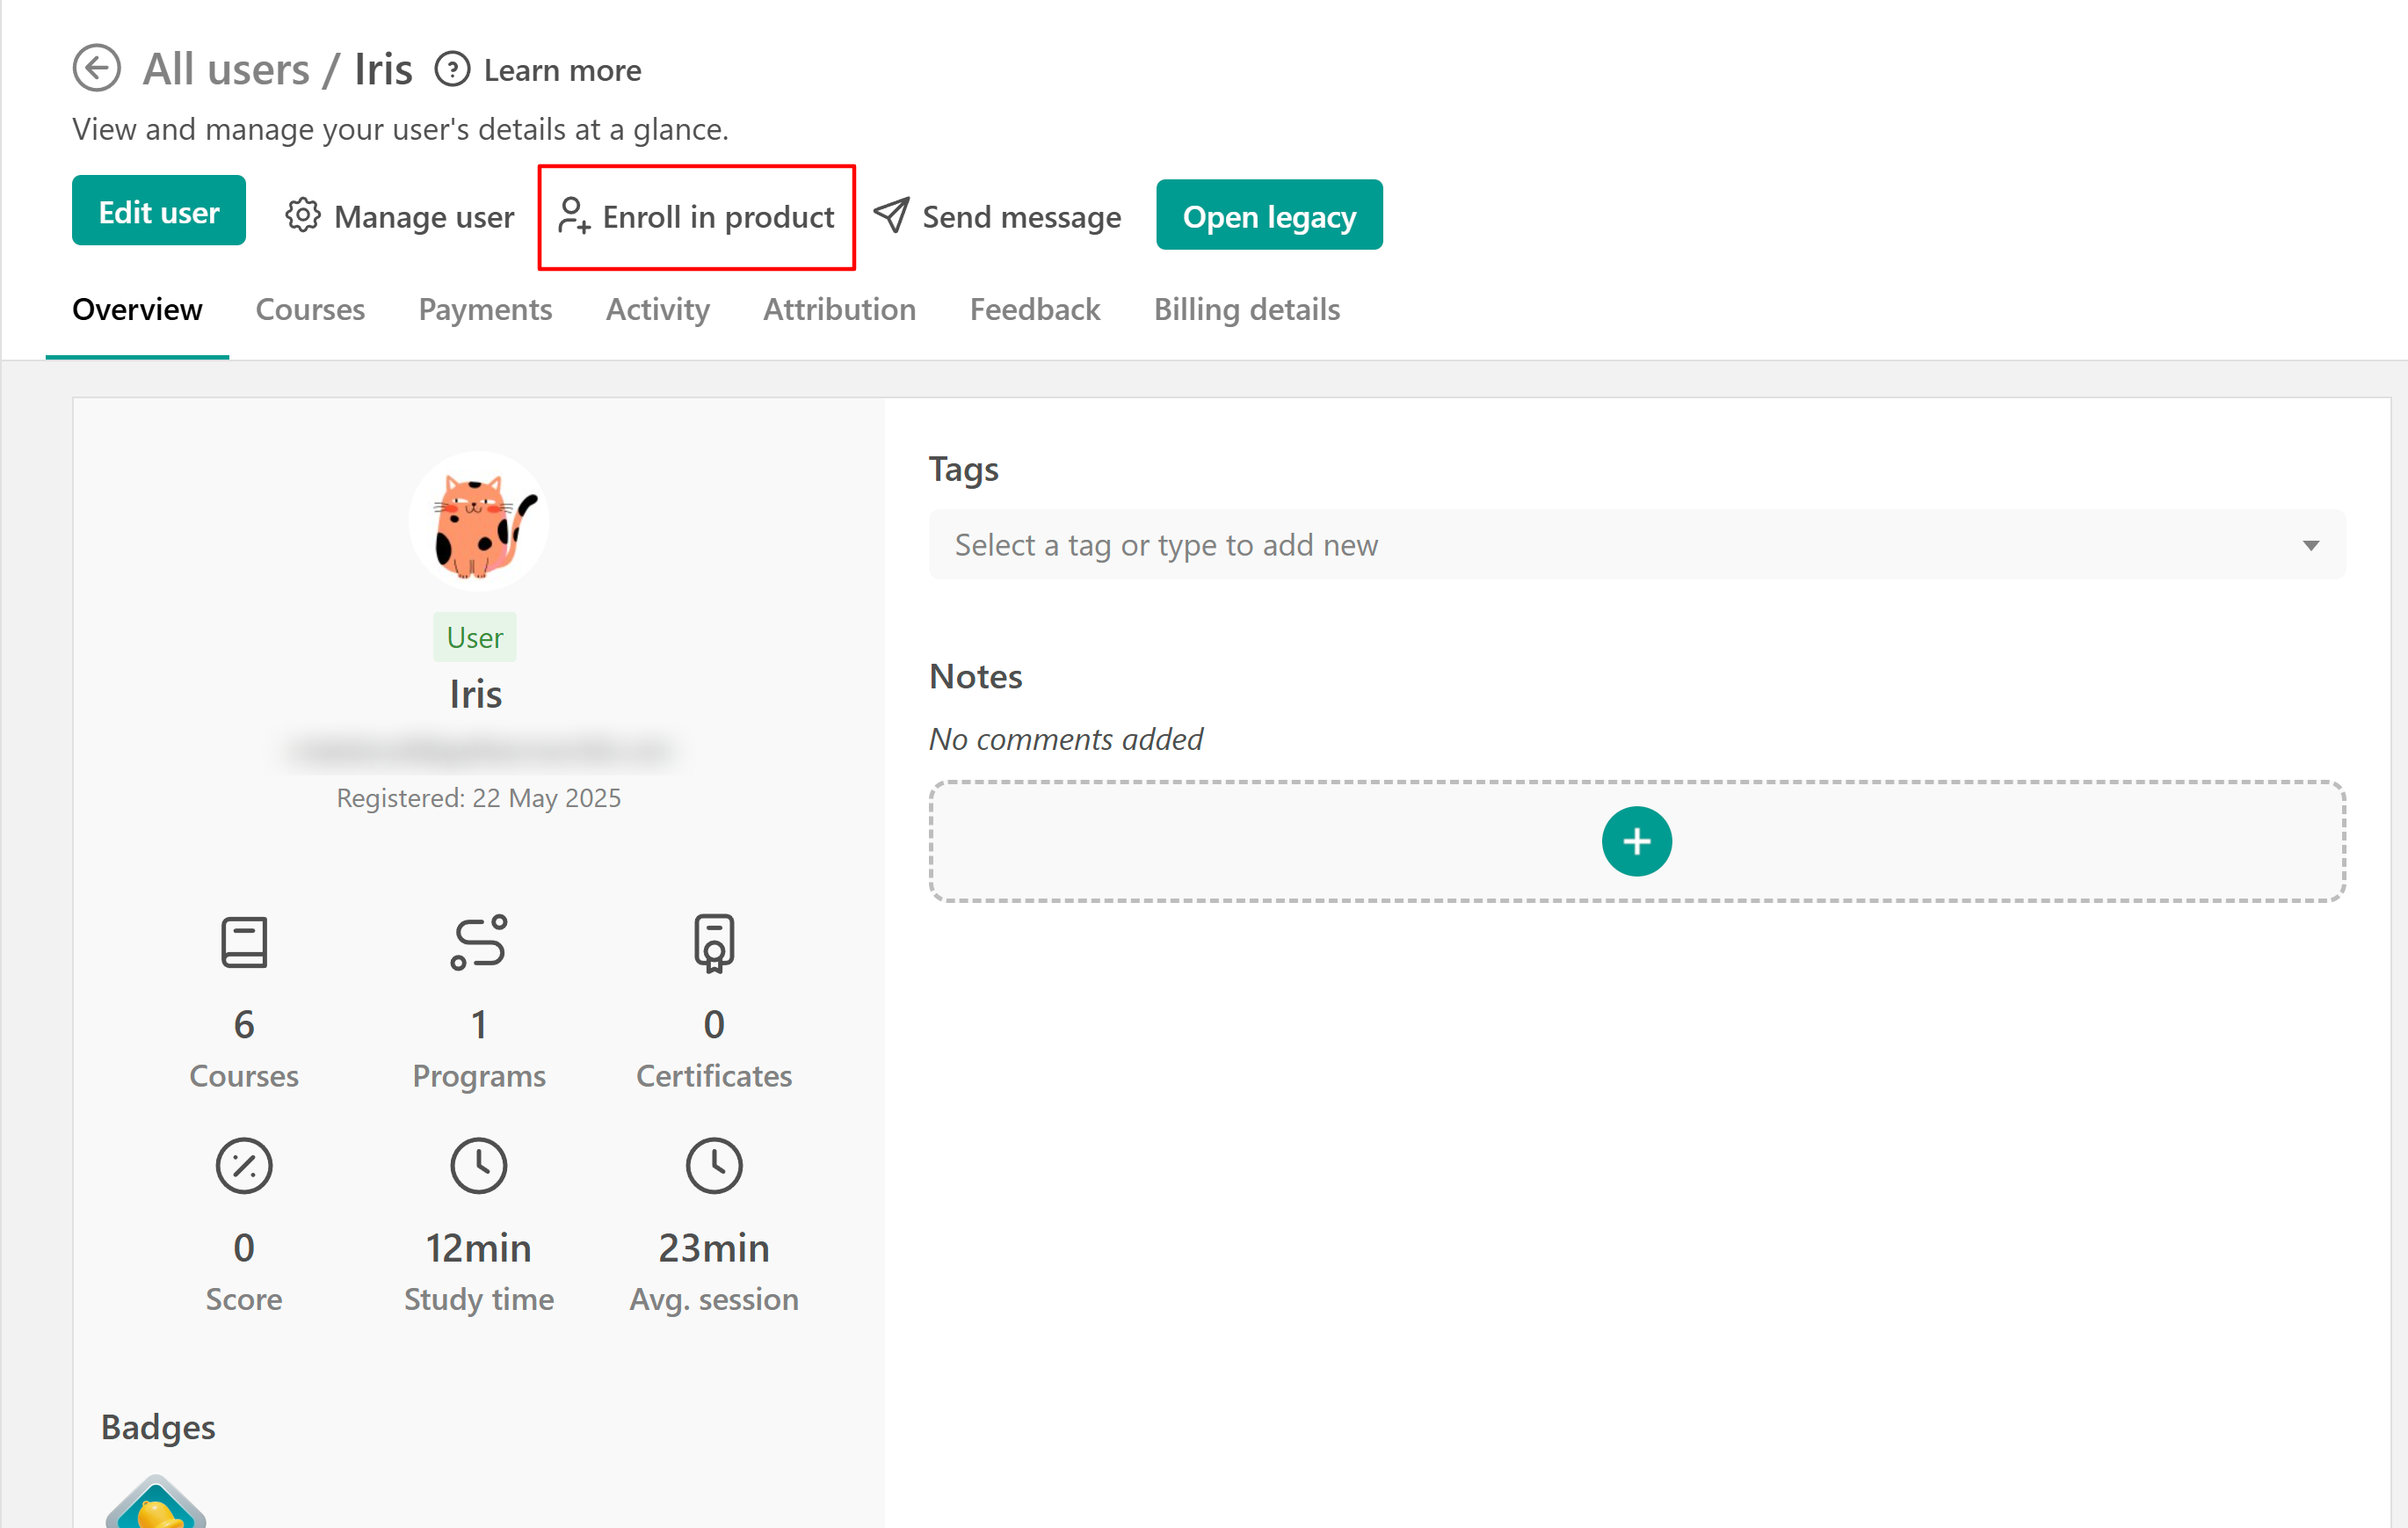This screenshot has height=1528, width=2408.
Task: Open the Payments tab
Action: click(x=485, y=309)
